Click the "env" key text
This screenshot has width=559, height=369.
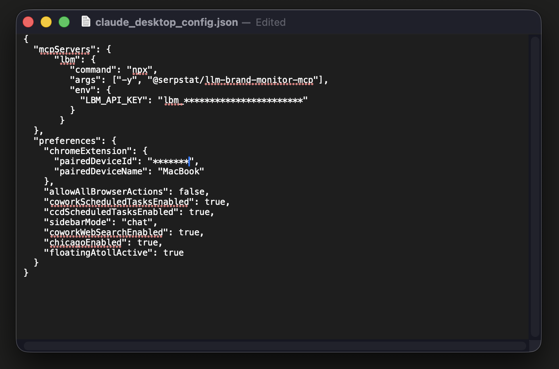pyautogui.click(x=83, y=90)
